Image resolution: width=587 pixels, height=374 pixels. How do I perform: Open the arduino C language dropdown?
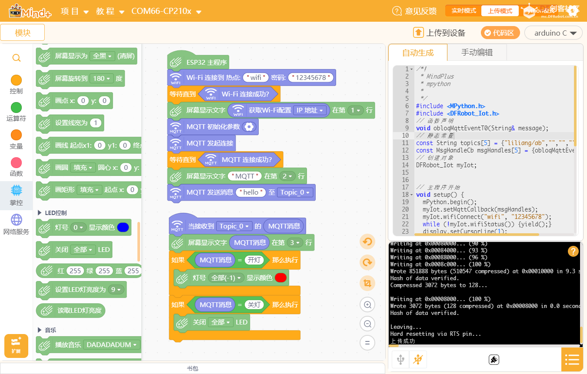point(553,33)
